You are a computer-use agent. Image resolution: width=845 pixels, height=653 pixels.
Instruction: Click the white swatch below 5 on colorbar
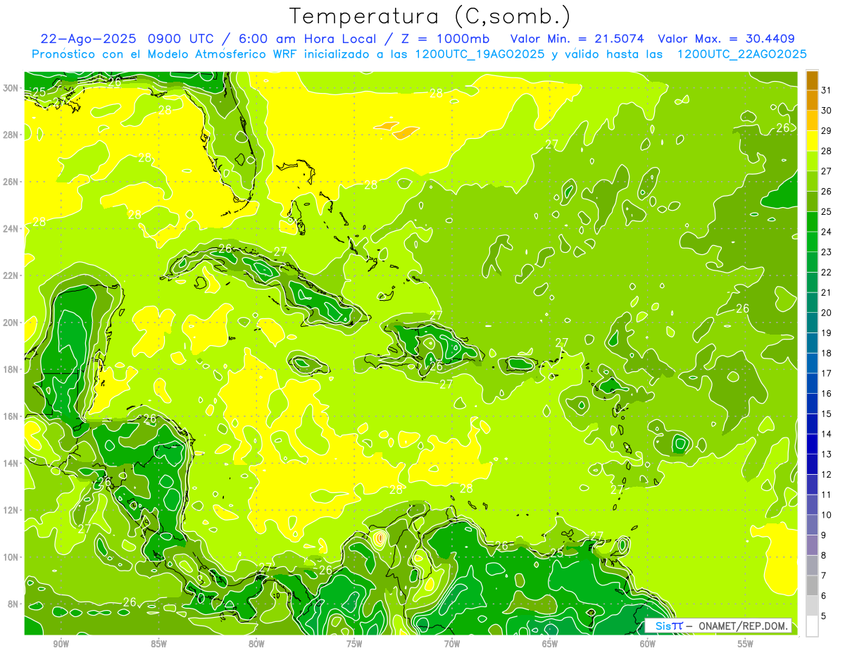[x=812, y=626]
